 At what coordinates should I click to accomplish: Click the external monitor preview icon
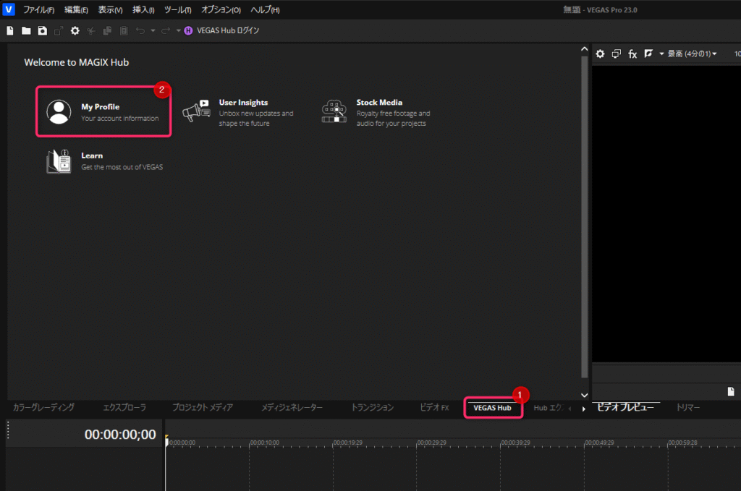click(616, 54)
